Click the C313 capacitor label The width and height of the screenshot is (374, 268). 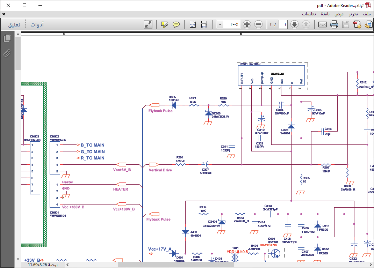click(x=328, y=129)
